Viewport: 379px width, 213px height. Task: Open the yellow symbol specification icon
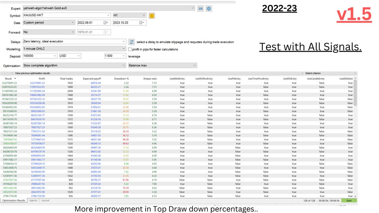point(152,16)
